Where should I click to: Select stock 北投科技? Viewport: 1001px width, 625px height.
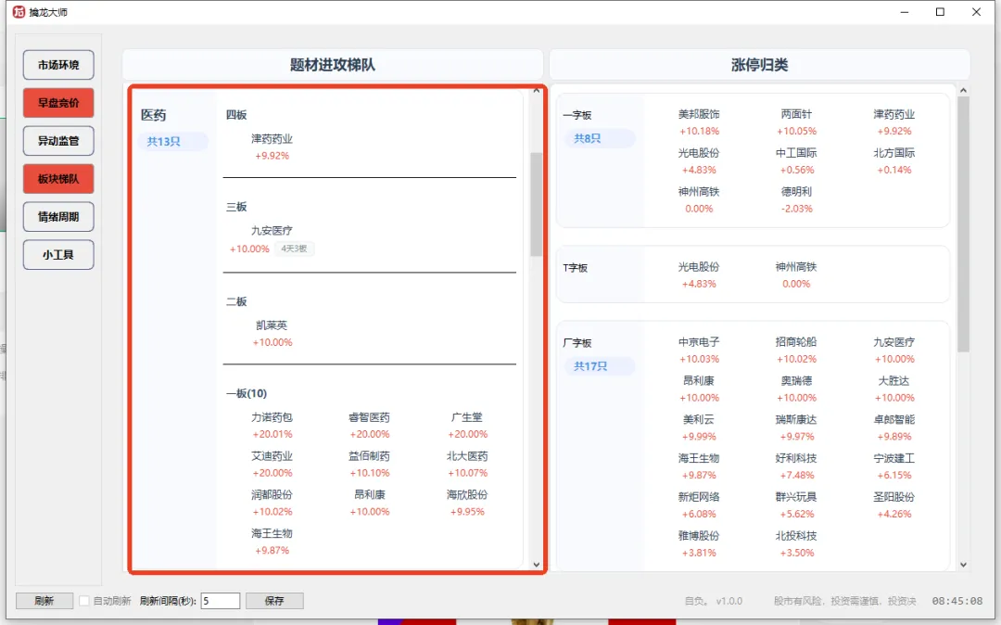click(x=796, y=536)
